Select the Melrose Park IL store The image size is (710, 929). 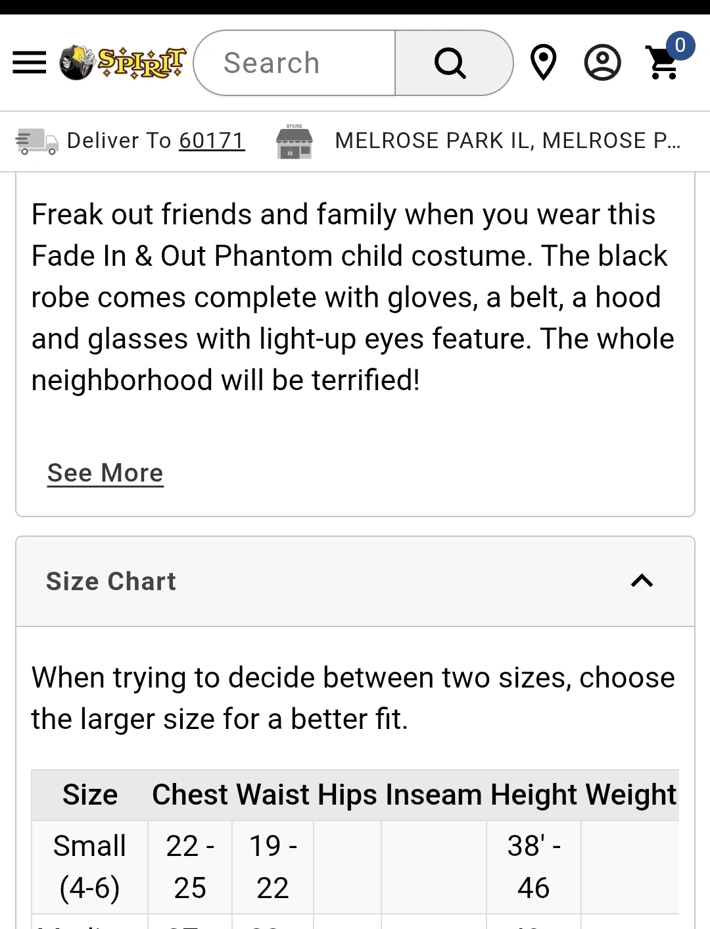click(x=508, y=141)
